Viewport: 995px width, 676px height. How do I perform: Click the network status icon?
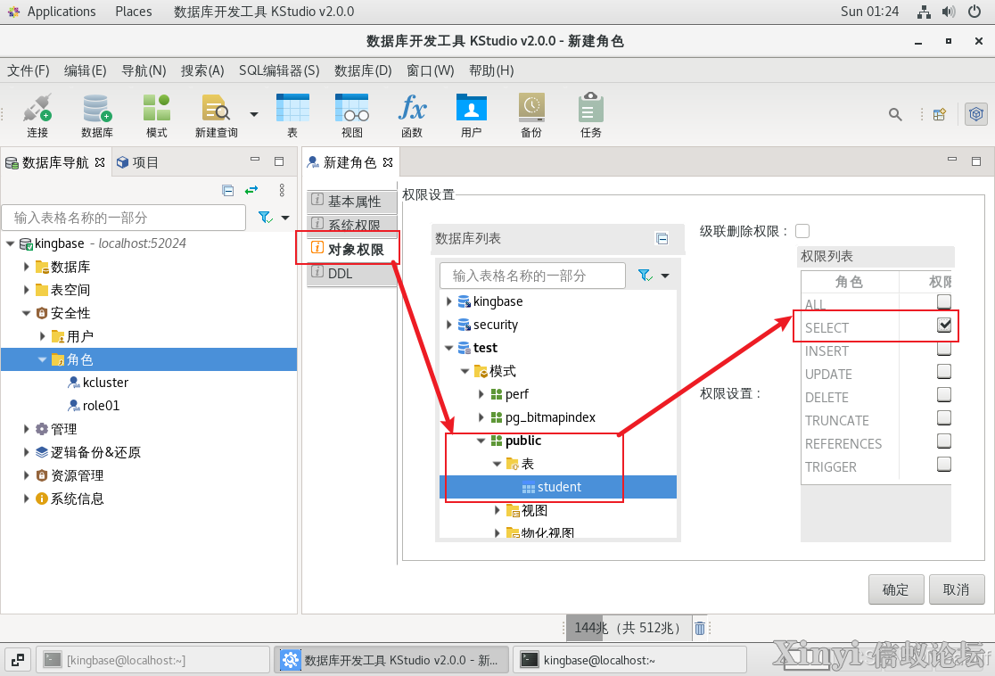pyautogui.click(x=924, y=12)
